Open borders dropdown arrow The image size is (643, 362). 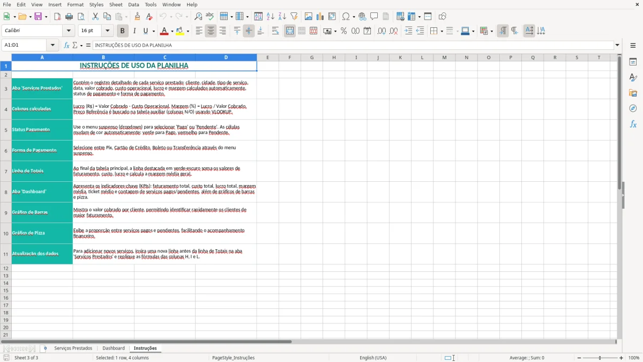[441, 31]
